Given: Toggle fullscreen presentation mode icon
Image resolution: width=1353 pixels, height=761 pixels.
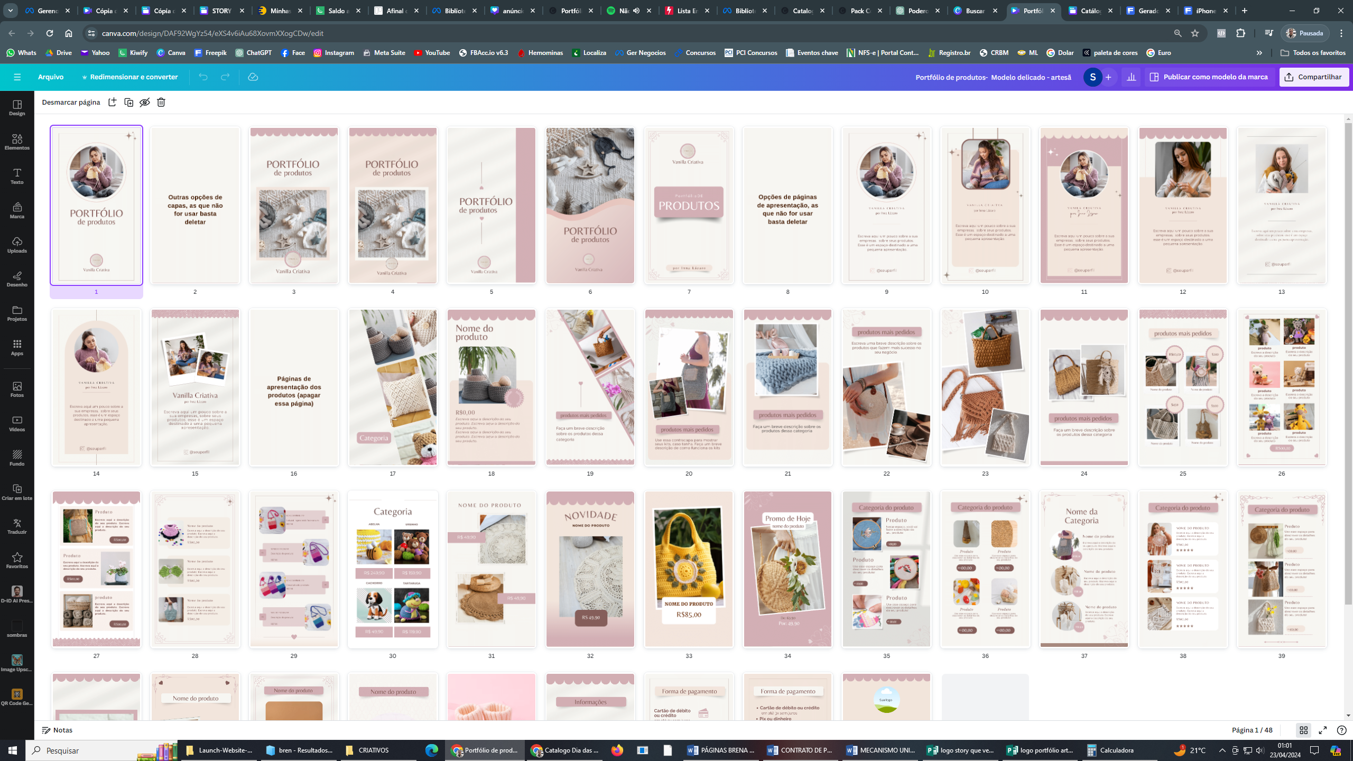Looking at the screenshot, I should (x=1322, y=730).
